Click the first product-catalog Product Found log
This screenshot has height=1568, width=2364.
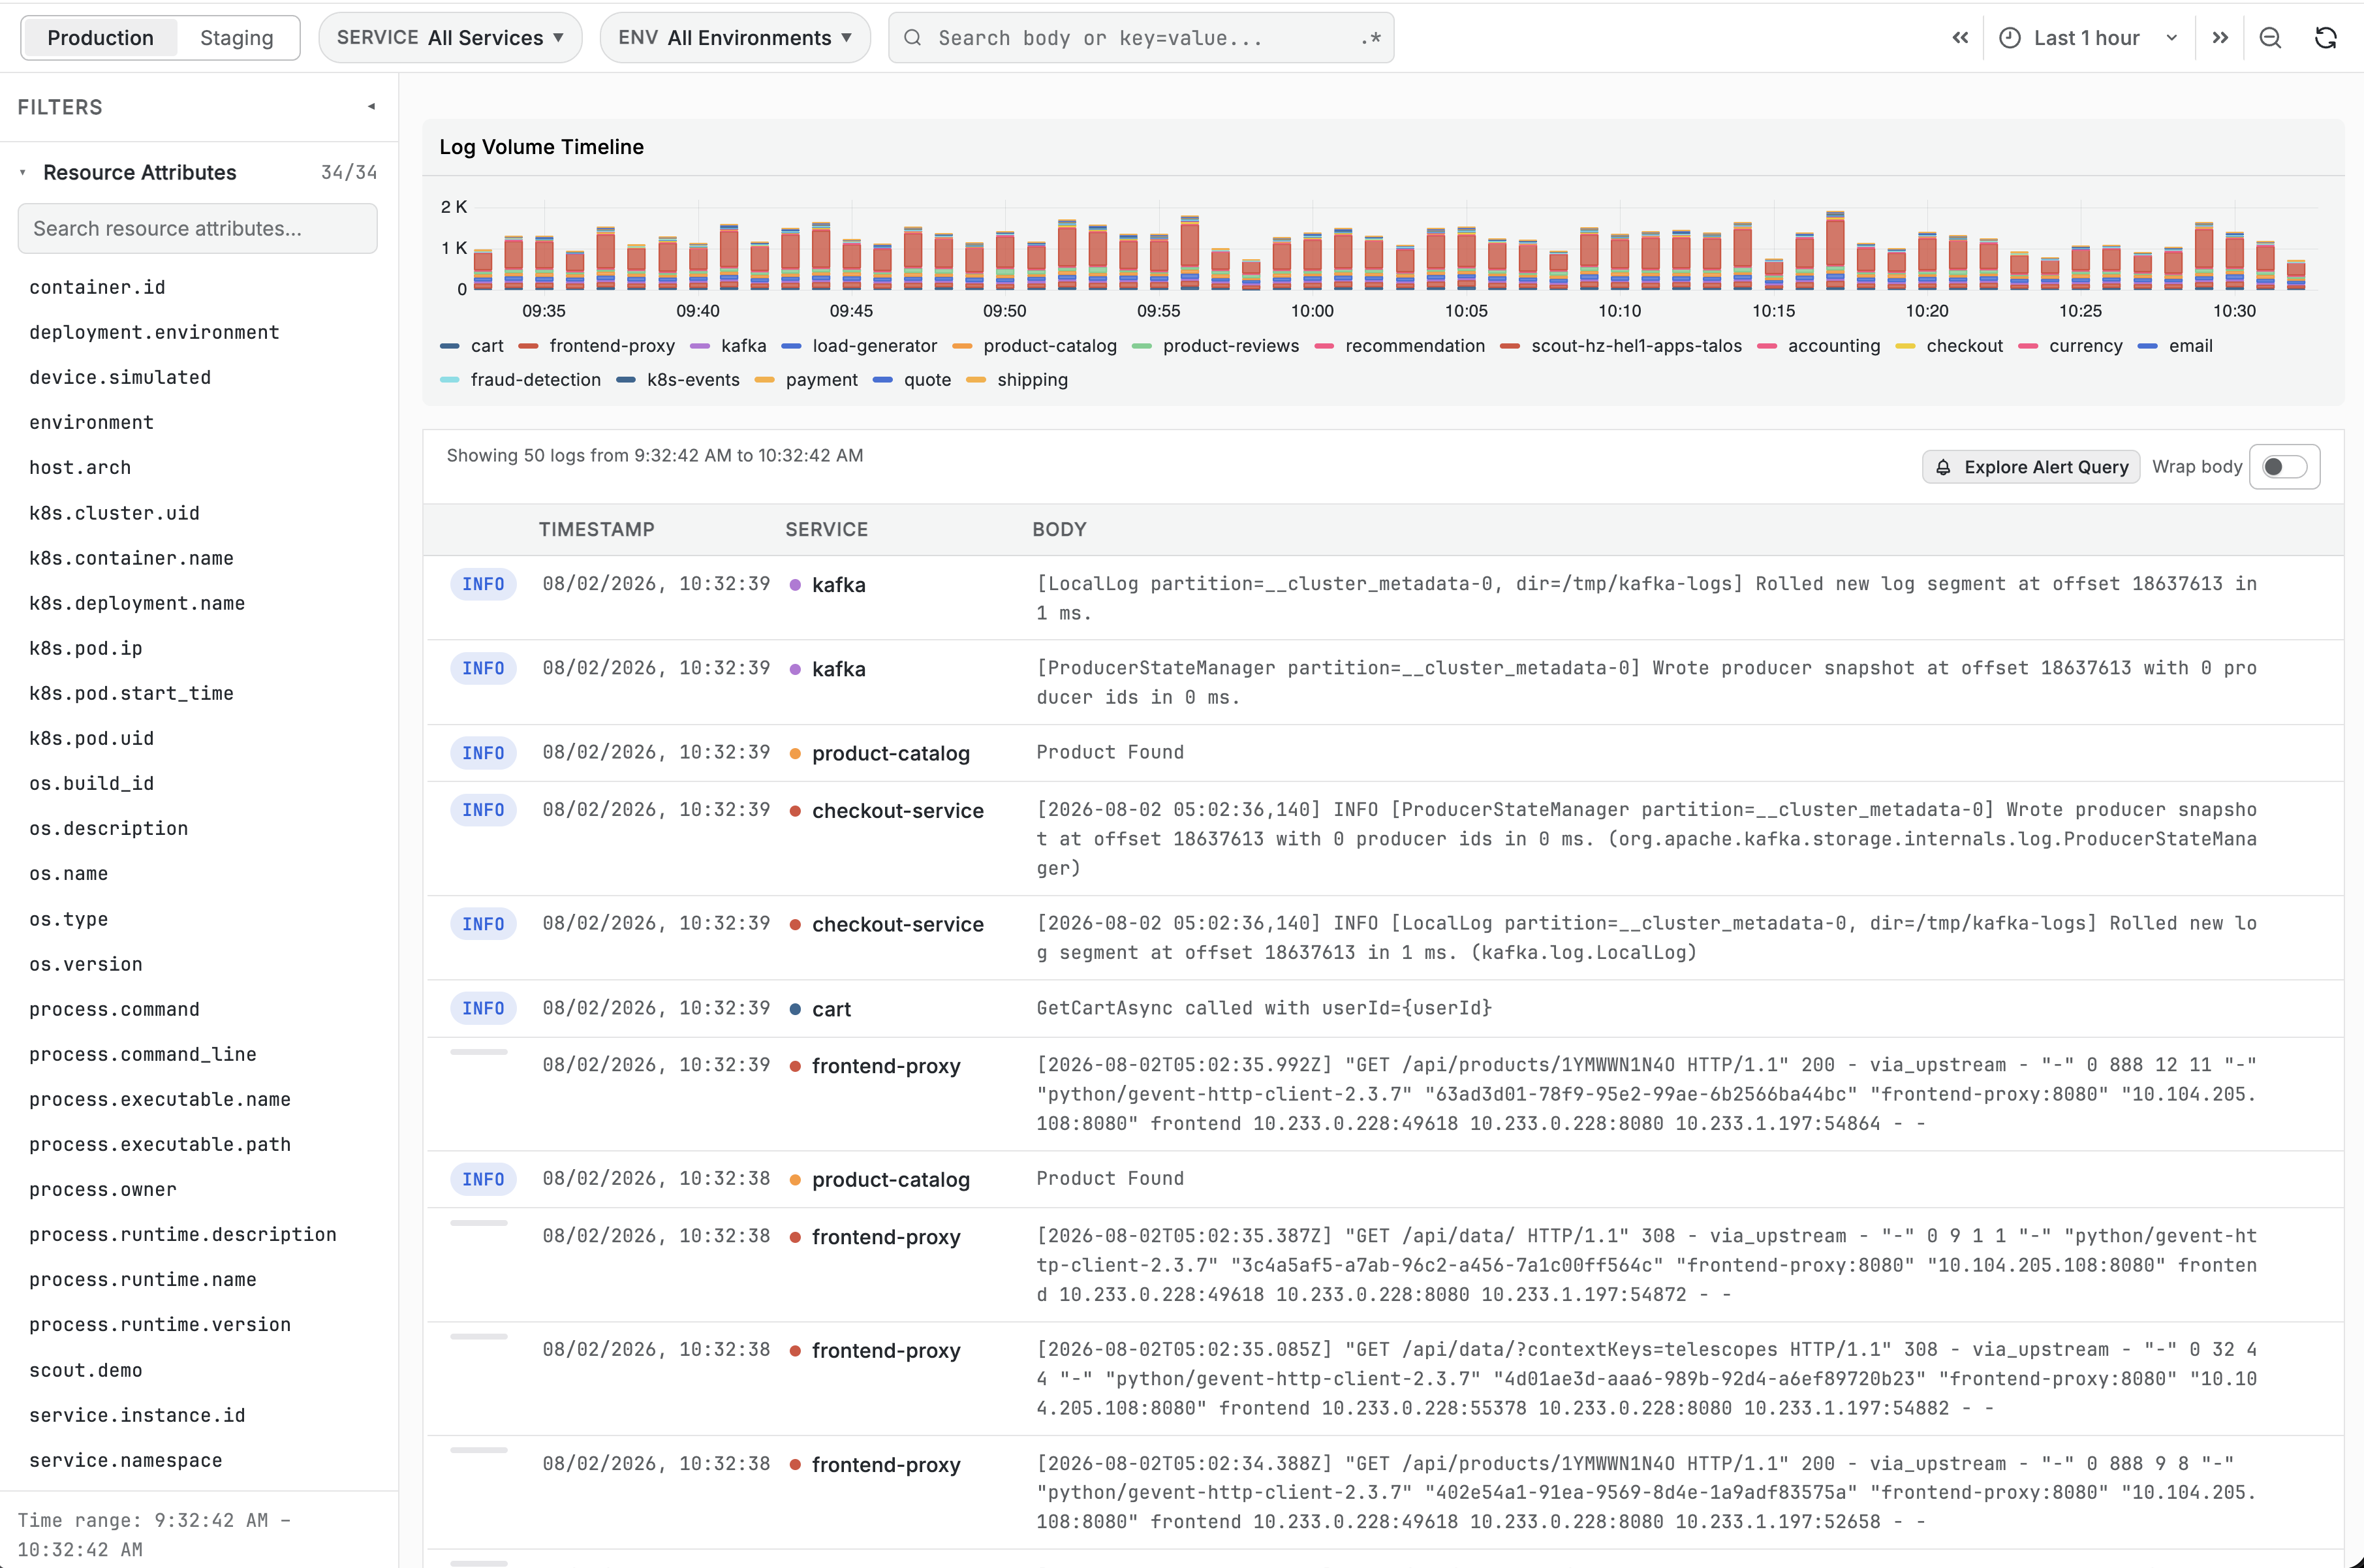(x=1384, y=753)
